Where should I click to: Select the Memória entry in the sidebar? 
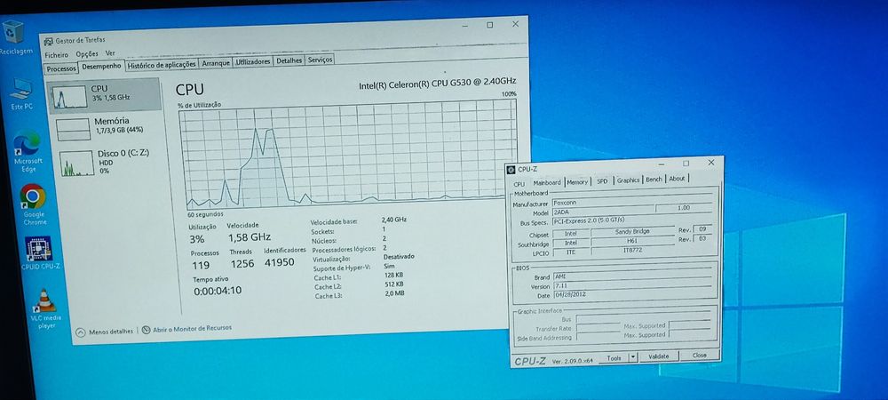(x=107, y=129)
